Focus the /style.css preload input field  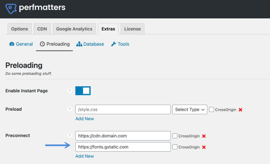coord(123,109)
